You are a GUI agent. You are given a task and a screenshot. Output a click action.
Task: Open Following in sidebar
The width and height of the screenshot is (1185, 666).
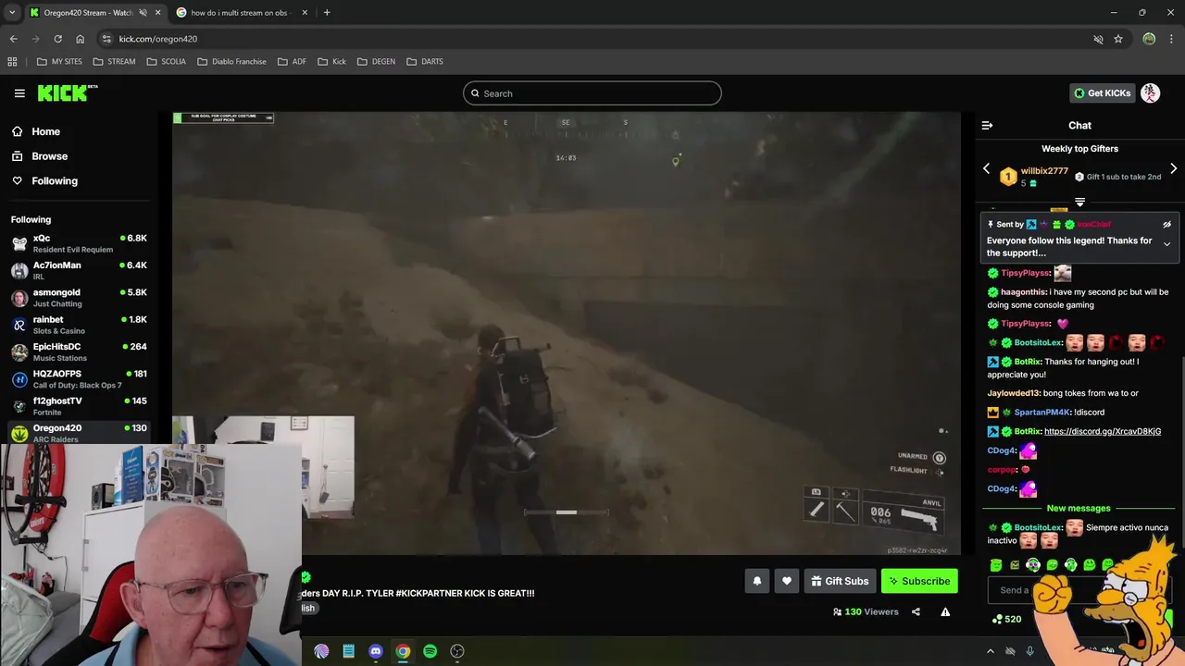point(44,181)
